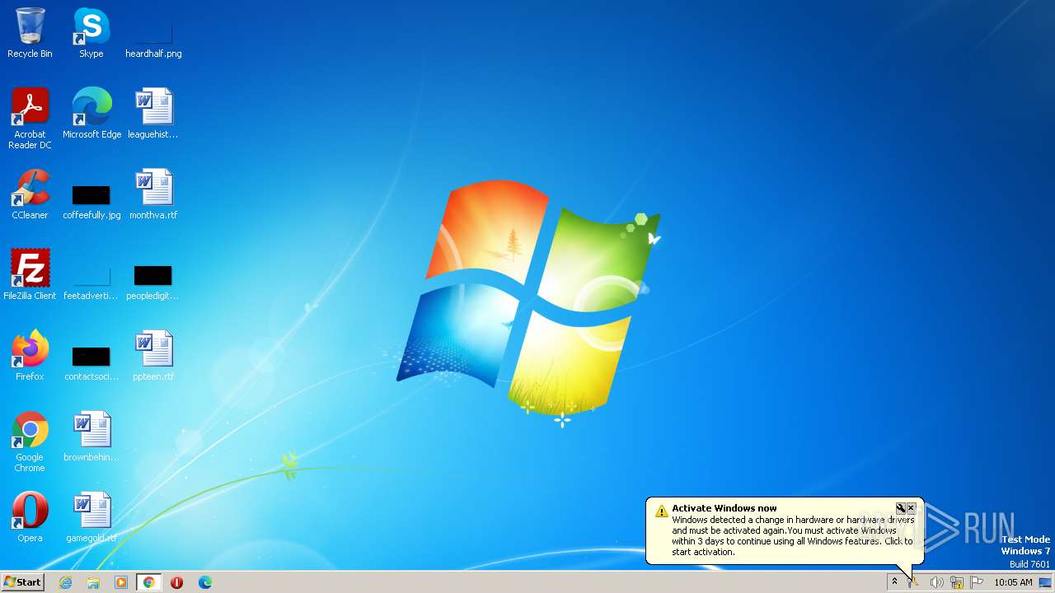Launch Internet Explorer from taskbar

point(65,582)
